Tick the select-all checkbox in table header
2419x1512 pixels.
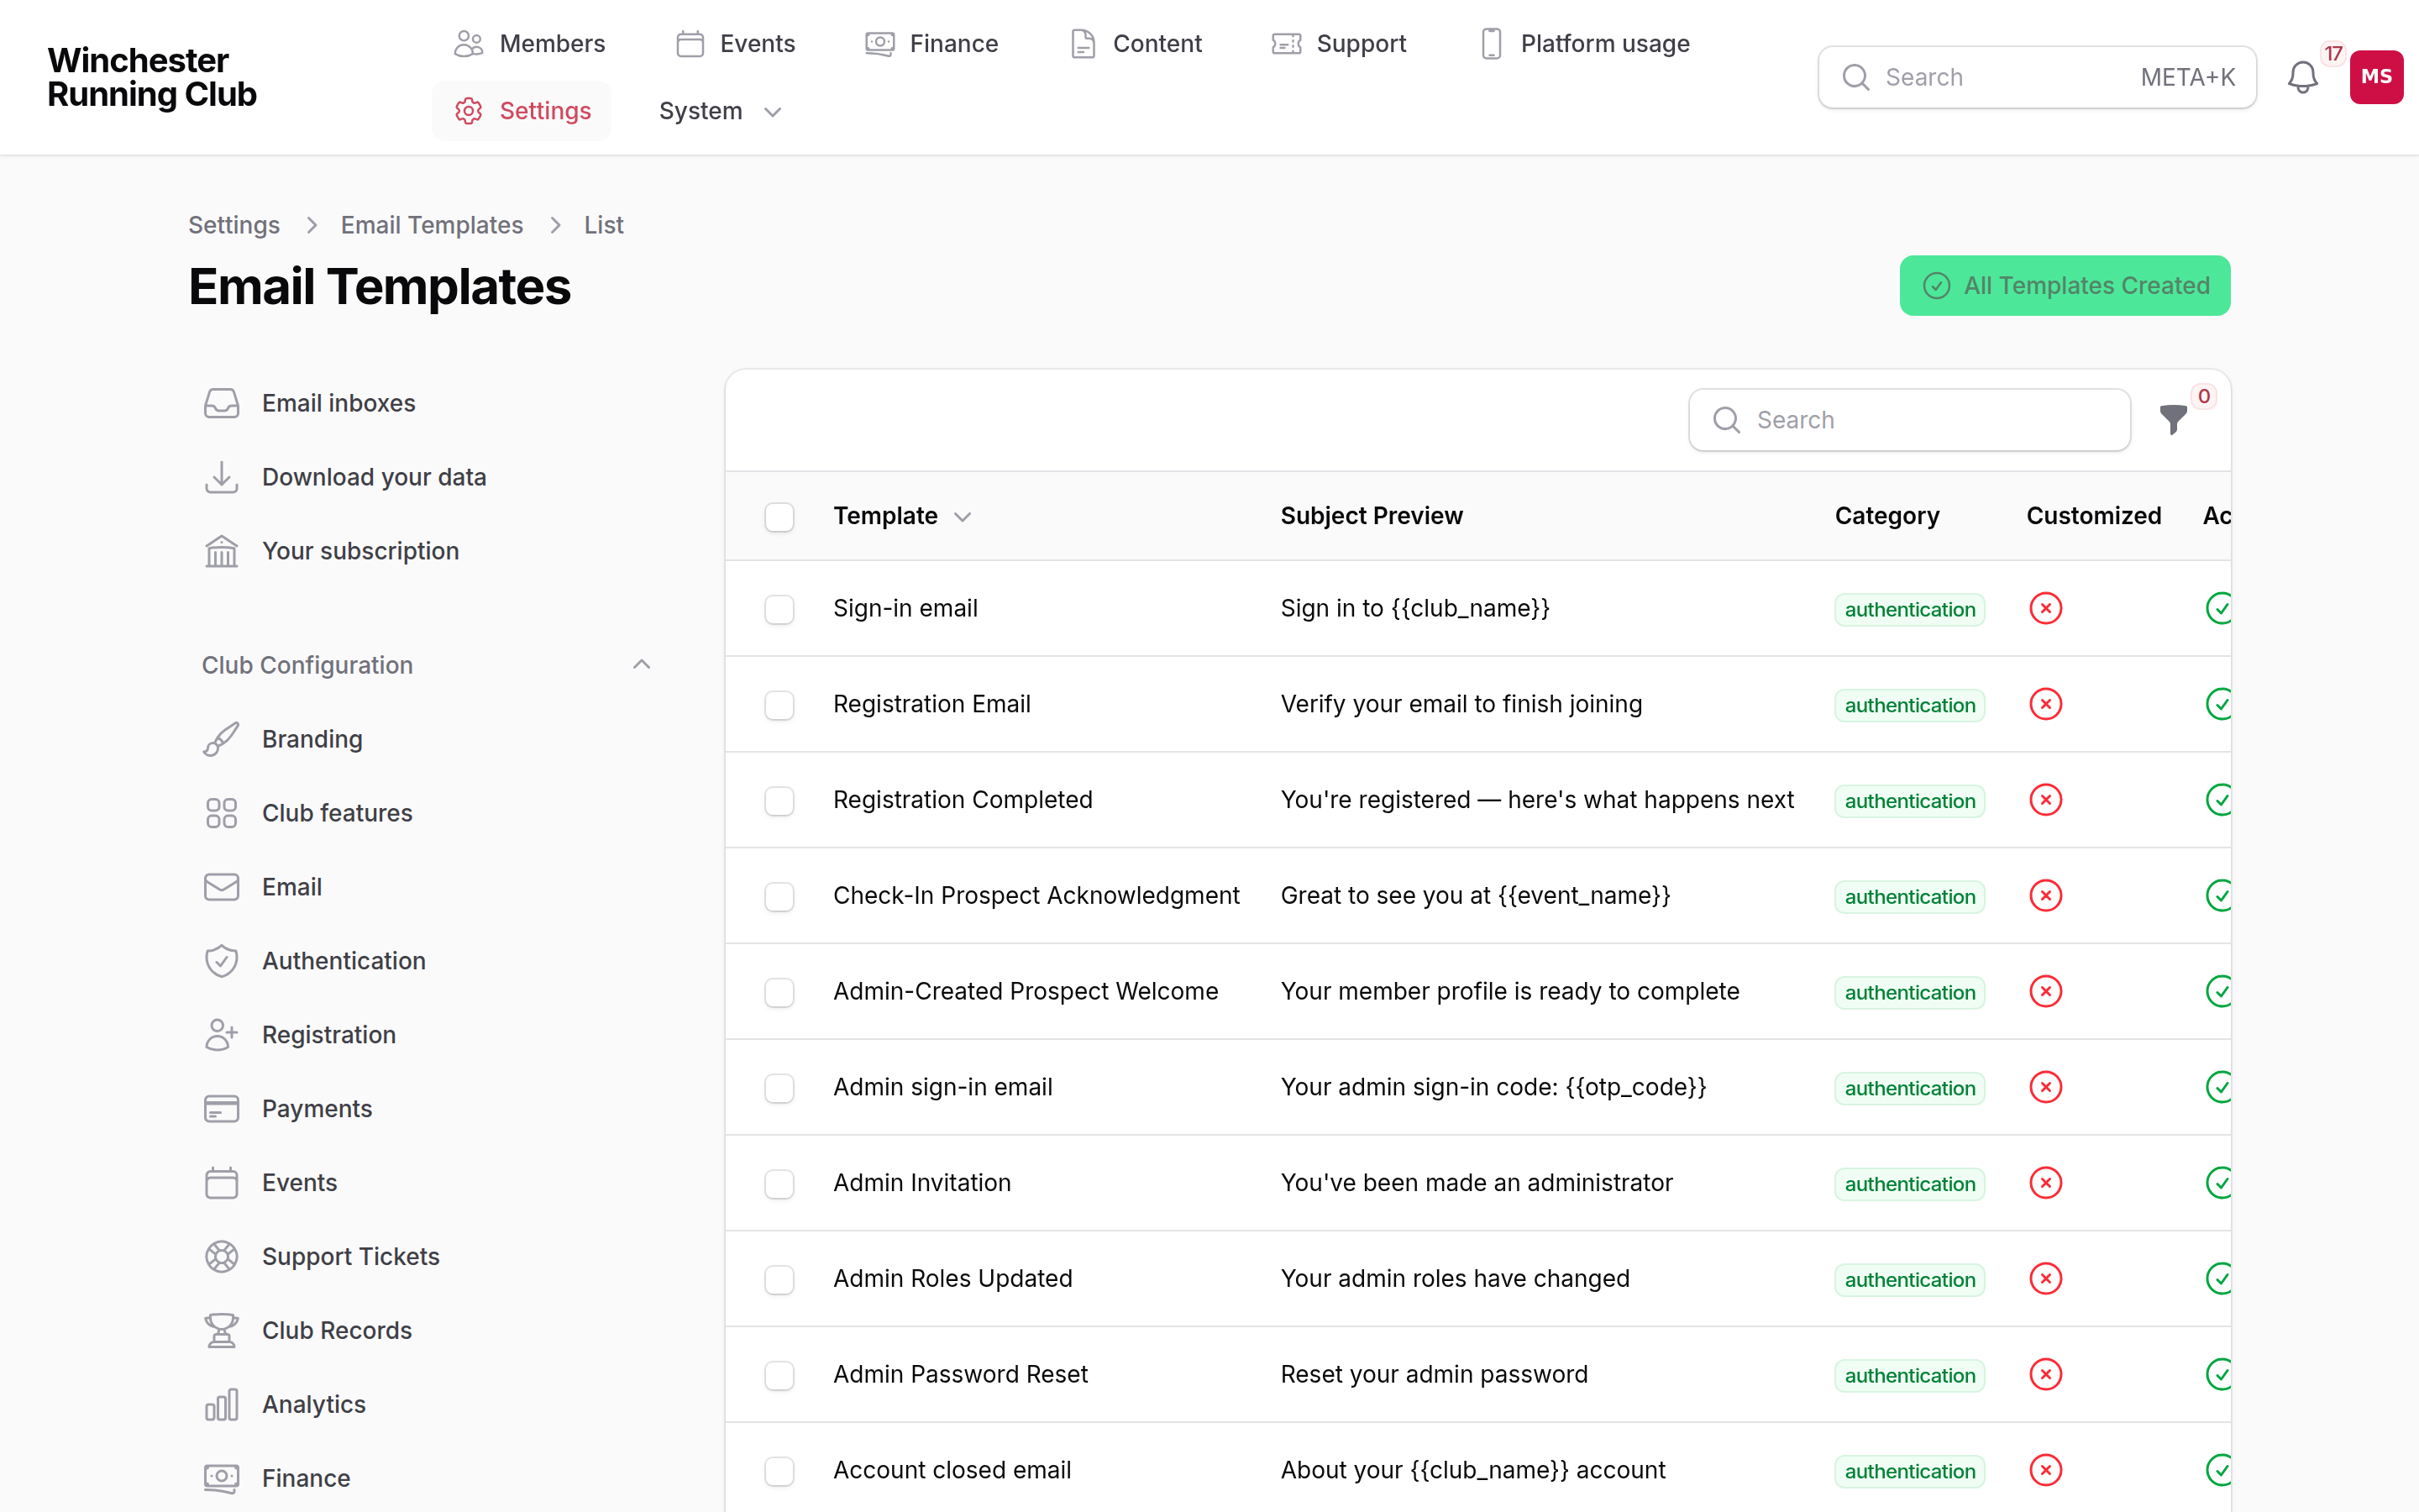click(x=779, y=517)
